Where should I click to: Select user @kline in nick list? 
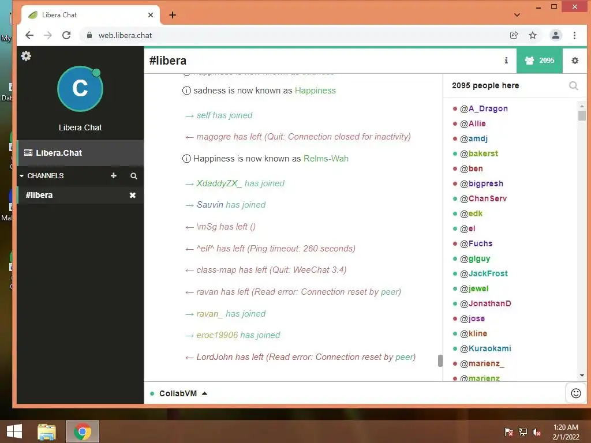473,334
